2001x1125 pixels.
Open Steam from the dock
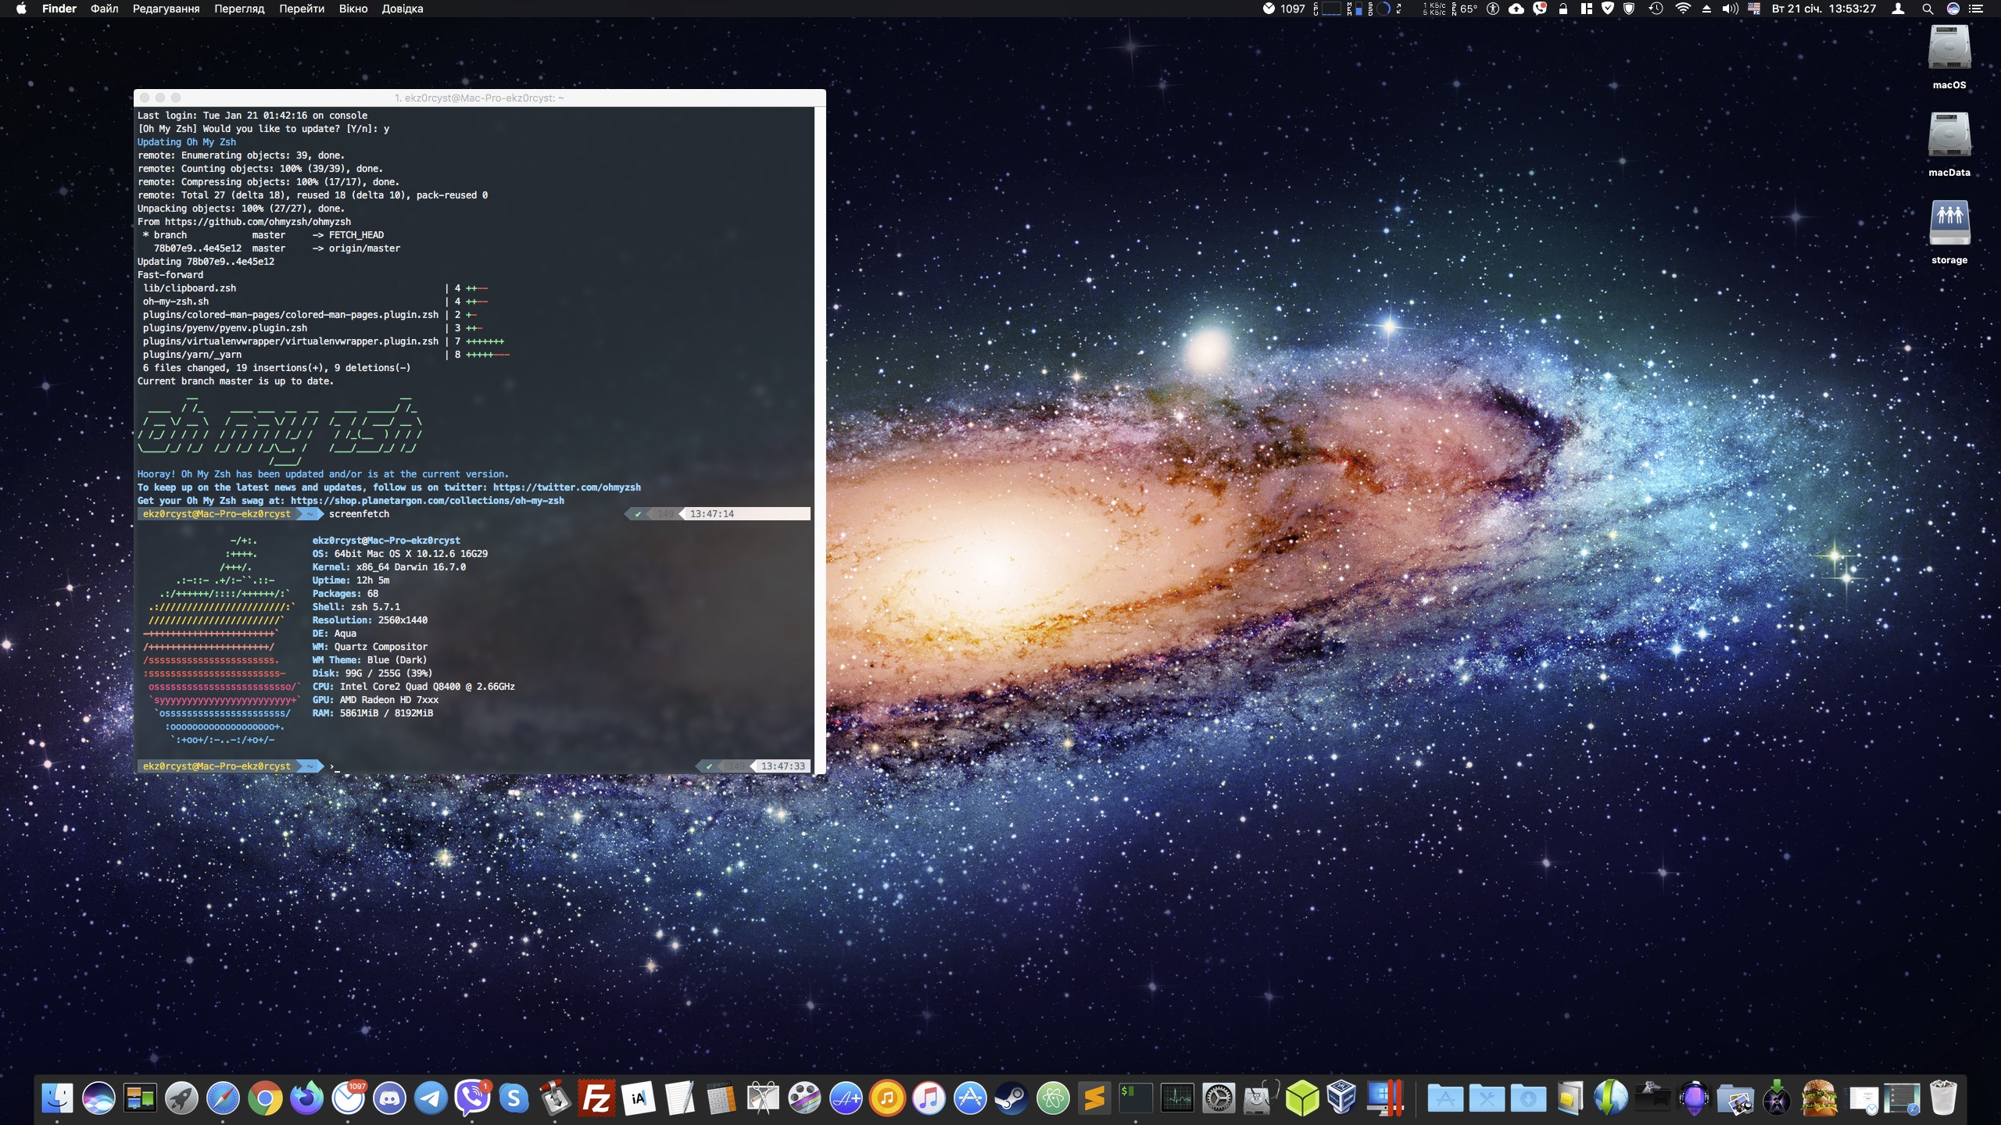click(x=1011, y=1098)
